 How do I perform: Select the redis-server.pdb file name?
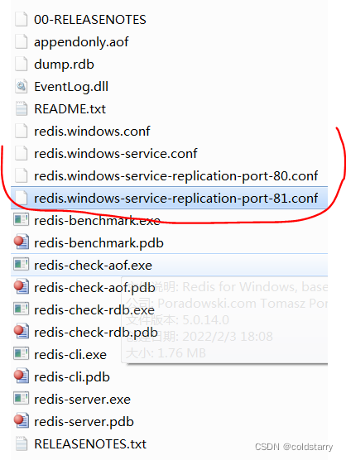point(84,422)
